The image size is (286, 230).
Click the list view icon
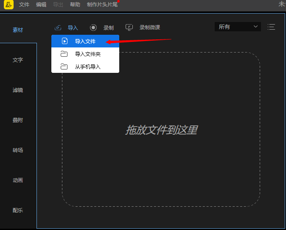[x=271, y=27]
